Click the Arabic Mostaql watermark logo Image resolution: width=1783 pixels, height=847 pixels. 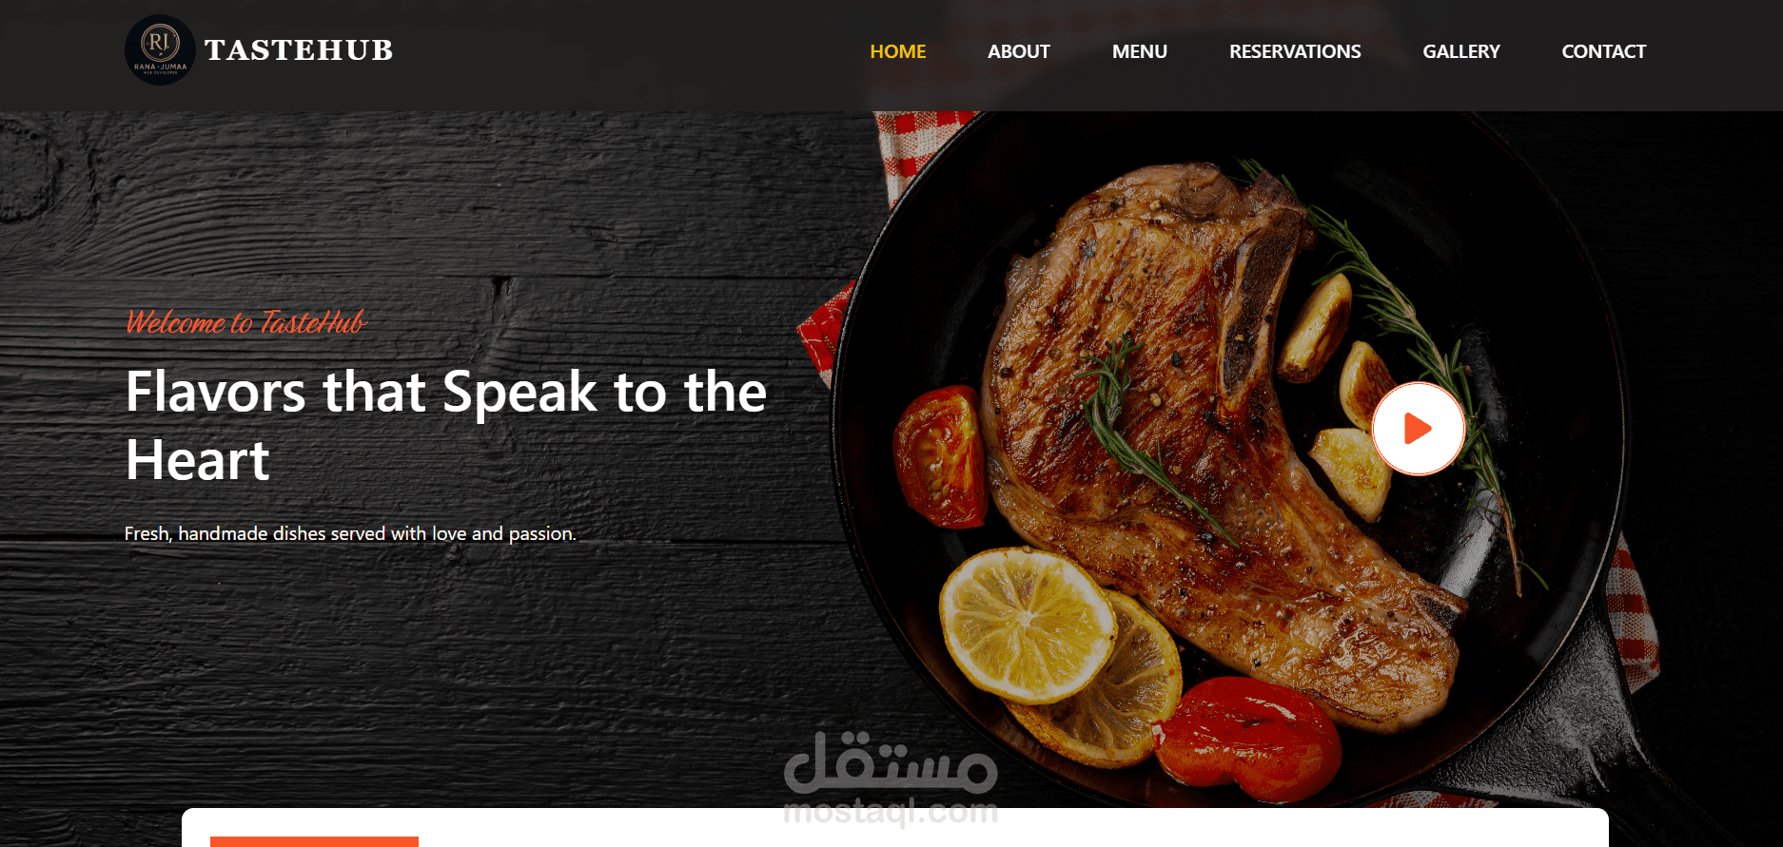pos(891,761)
